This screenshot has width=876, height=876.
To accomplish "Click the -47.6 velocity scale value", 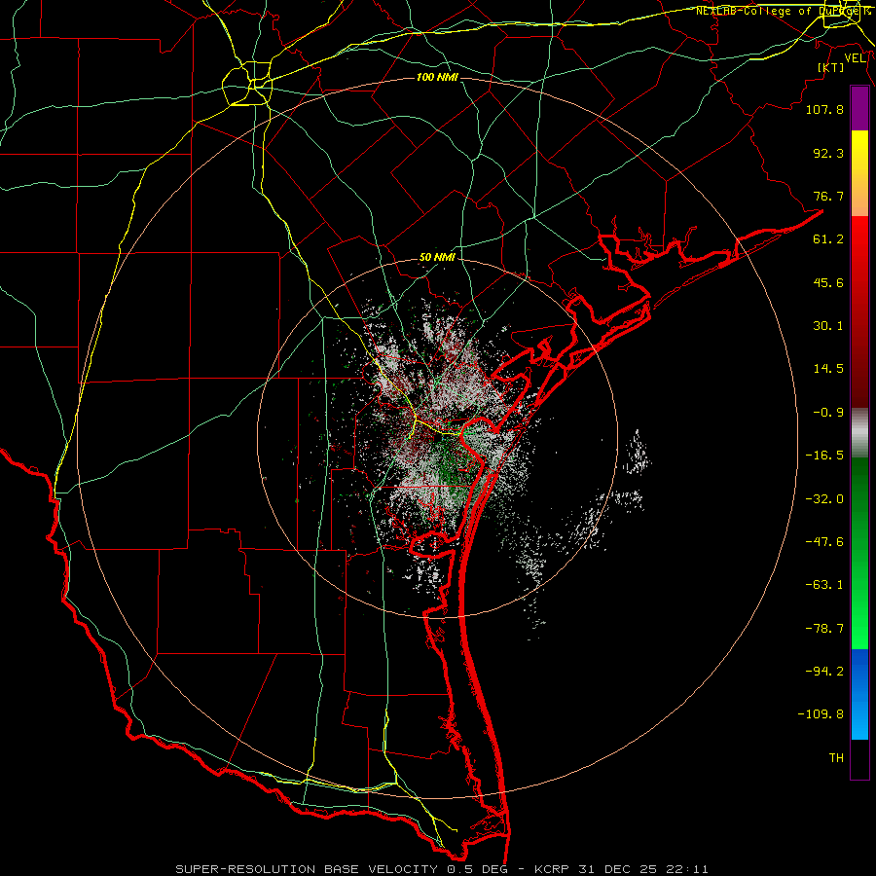I will click(824, 542).
